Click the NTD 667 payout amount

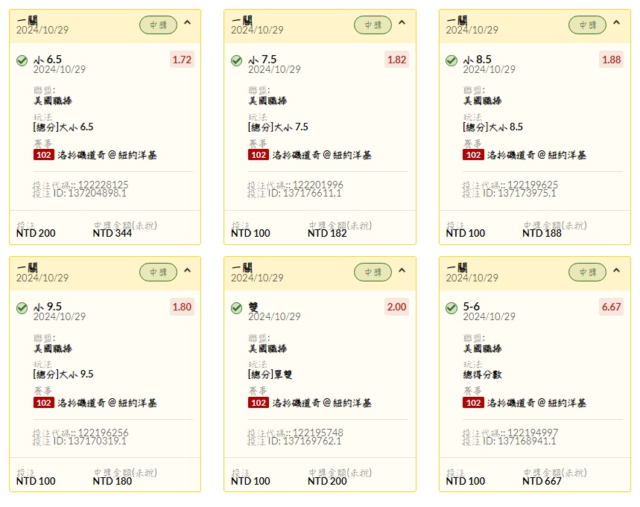point(542,481)
